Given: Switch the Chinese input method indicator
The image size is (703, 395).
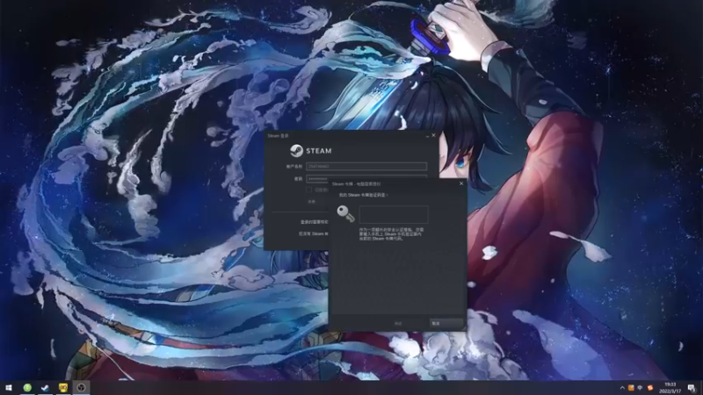Looking at the screenshot, I should (x=640, y=388).
